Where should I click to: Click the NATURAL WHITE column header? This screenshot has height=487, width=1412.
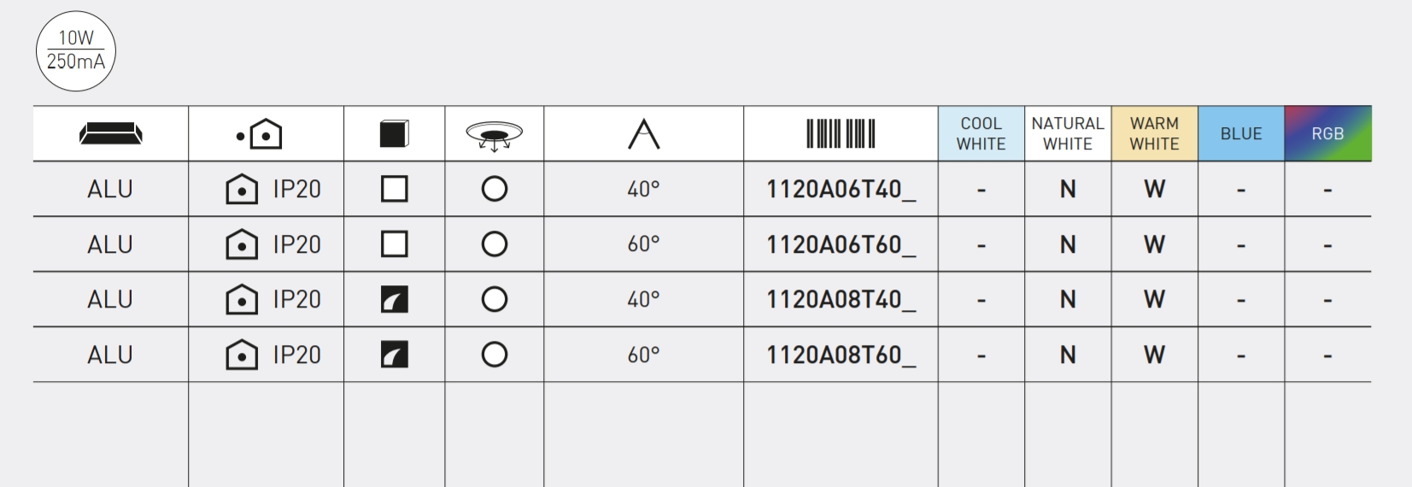tap(1068, 134)
